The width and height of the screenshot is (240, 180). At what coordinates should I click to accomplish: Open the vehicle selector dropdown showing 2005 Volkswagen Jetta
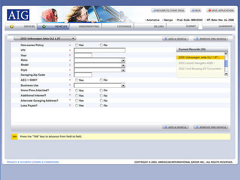point(45,38)
